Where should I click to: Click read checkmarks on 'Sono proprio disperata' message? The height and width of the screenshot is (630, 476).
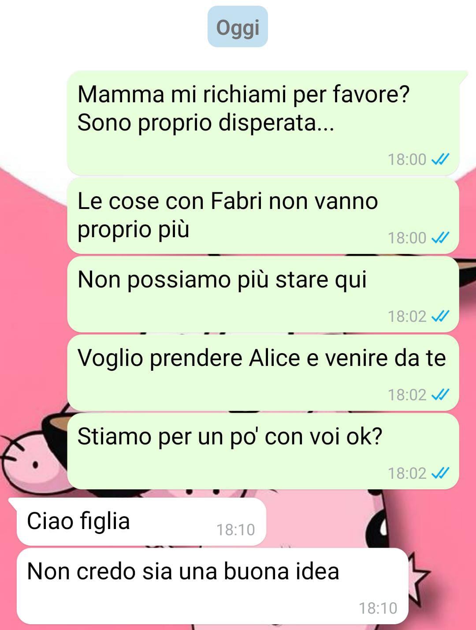tap(440, 159)
